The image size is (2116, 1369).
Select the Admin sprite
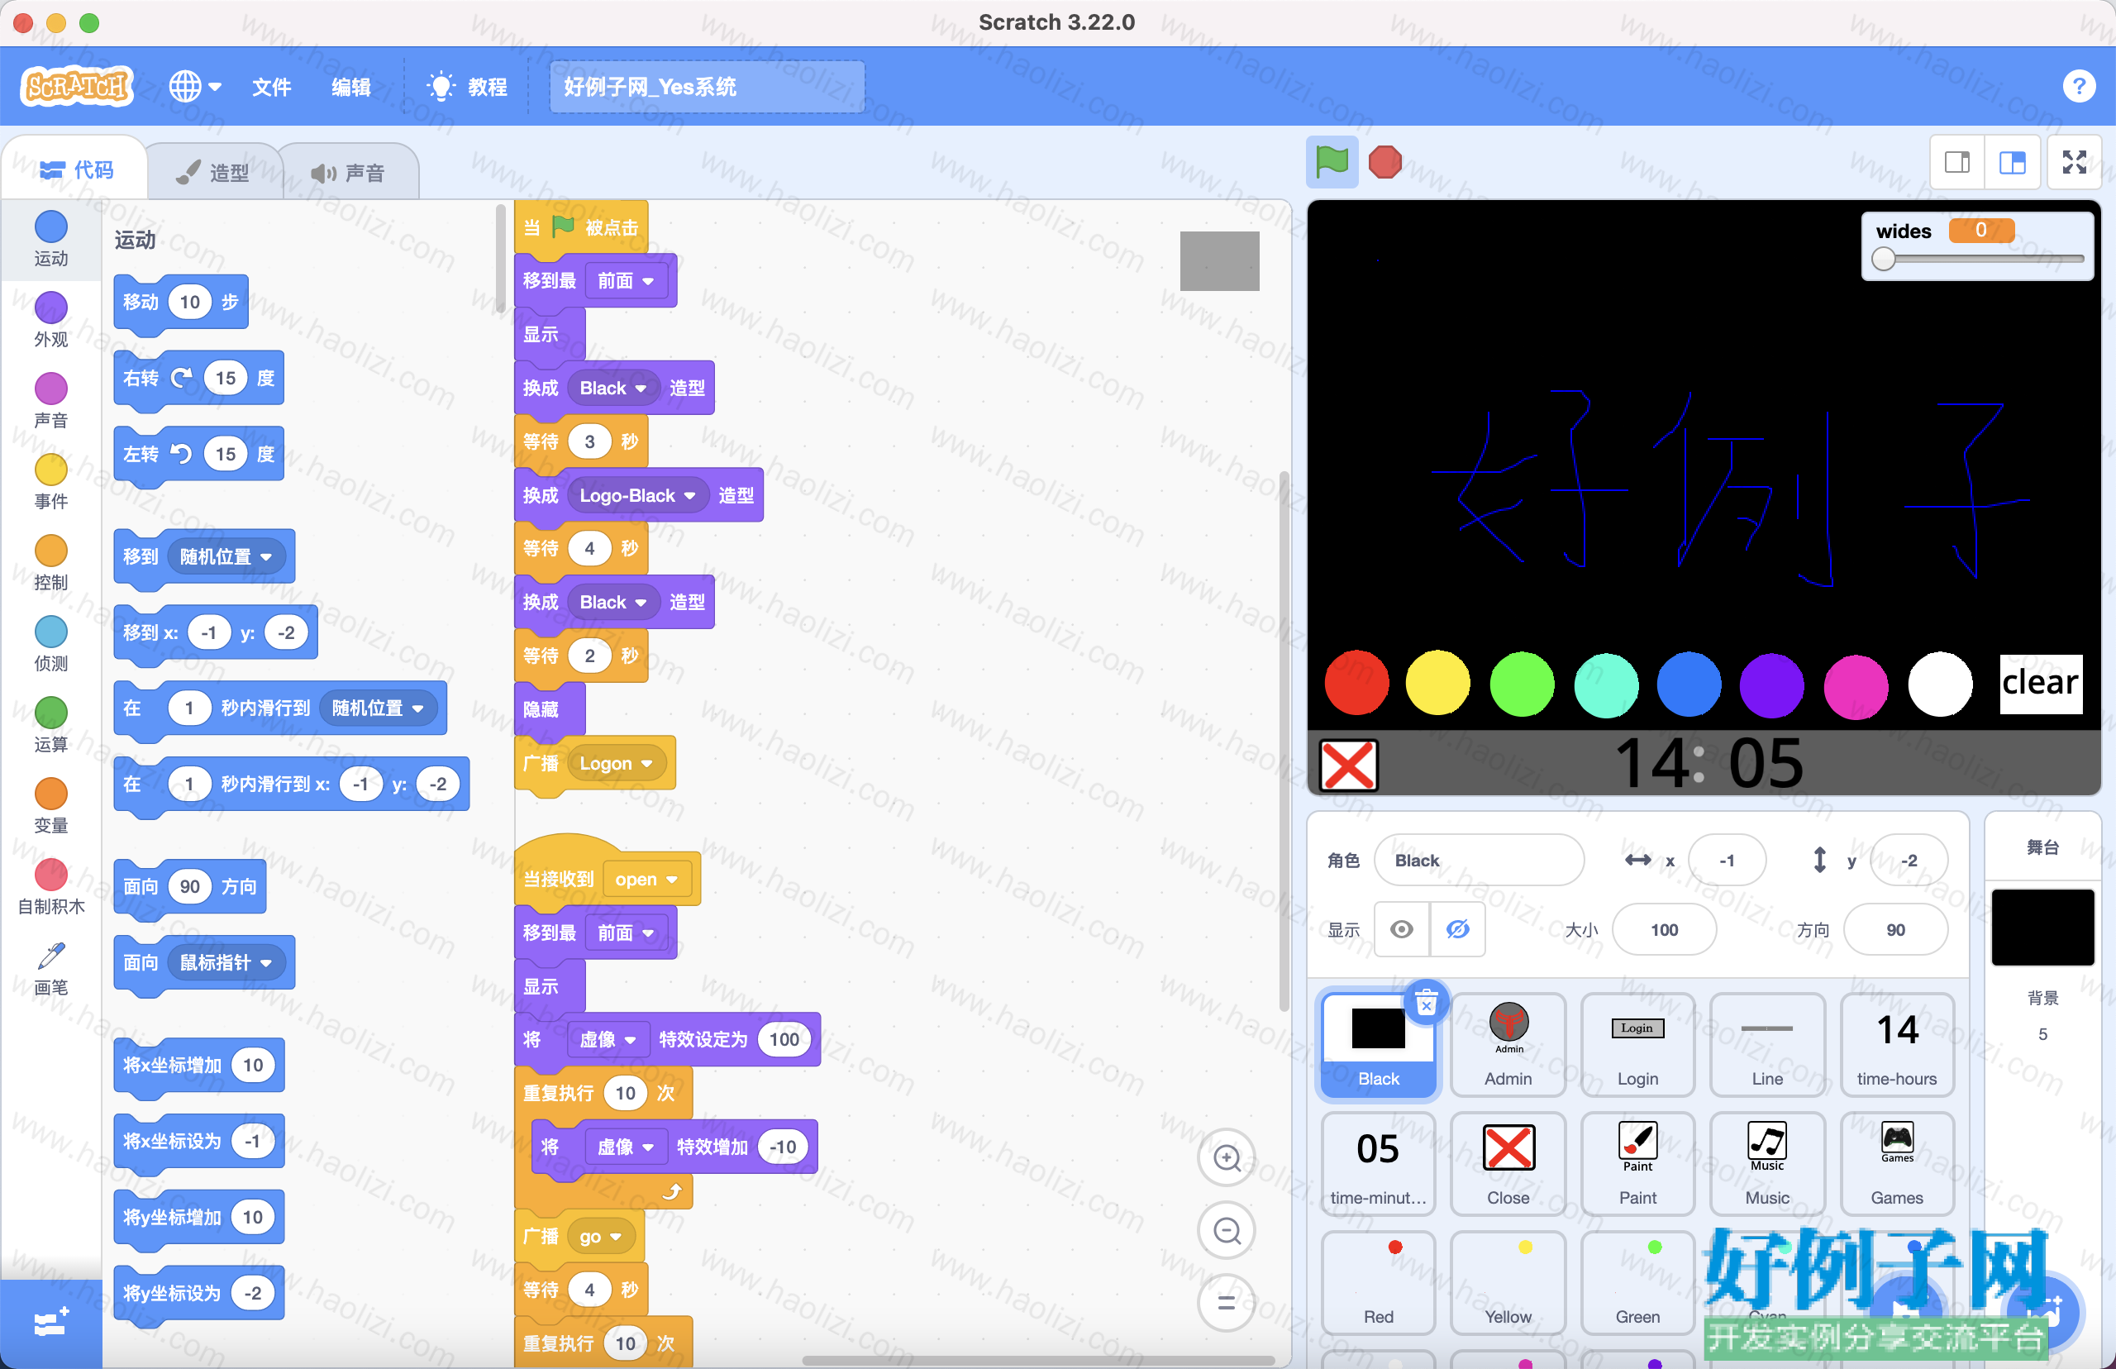[x=1508, y=1045]
